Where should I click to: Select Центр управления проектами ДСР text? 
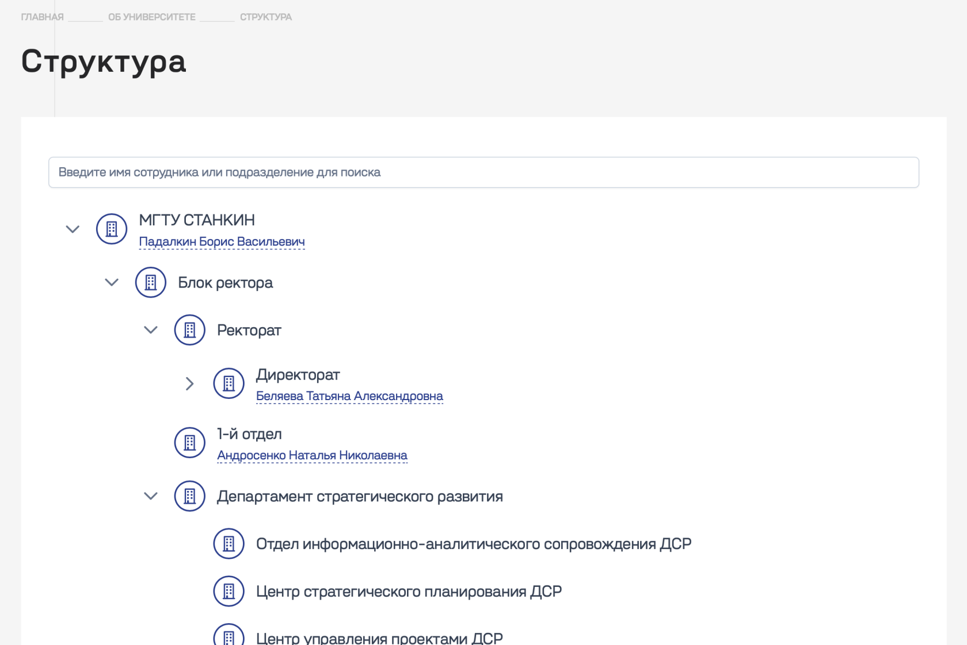coord(379,638)
